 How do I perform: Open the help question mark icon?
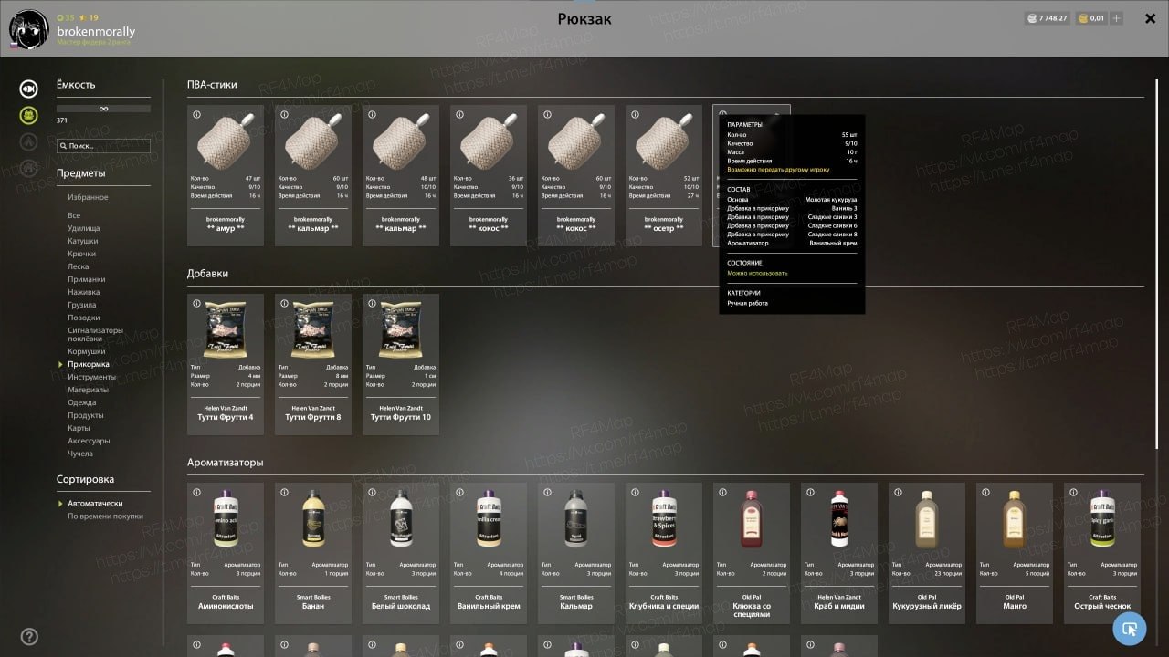(x=29, y=637)
